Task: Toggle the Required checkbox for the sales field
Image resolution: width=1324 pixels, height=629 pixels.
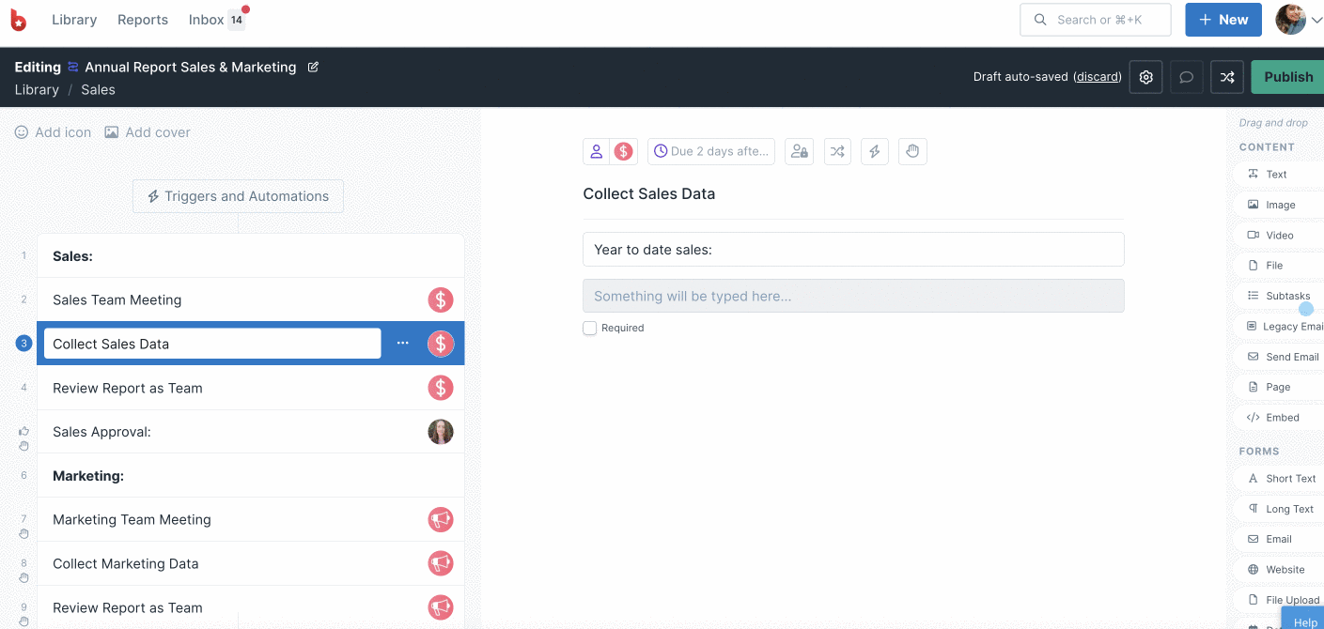Action: coord(589,328)
